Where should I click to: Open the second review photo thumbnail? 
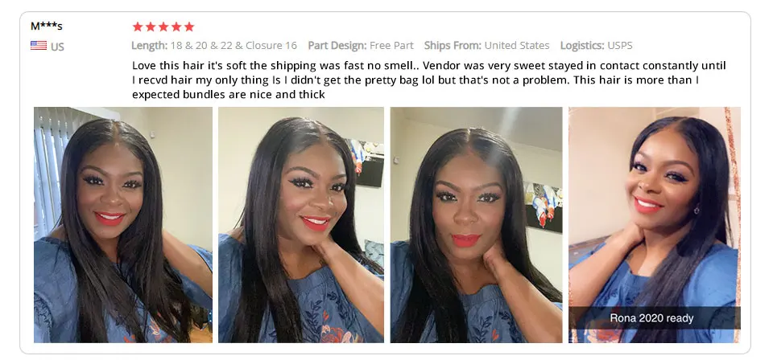click(300, 225)
